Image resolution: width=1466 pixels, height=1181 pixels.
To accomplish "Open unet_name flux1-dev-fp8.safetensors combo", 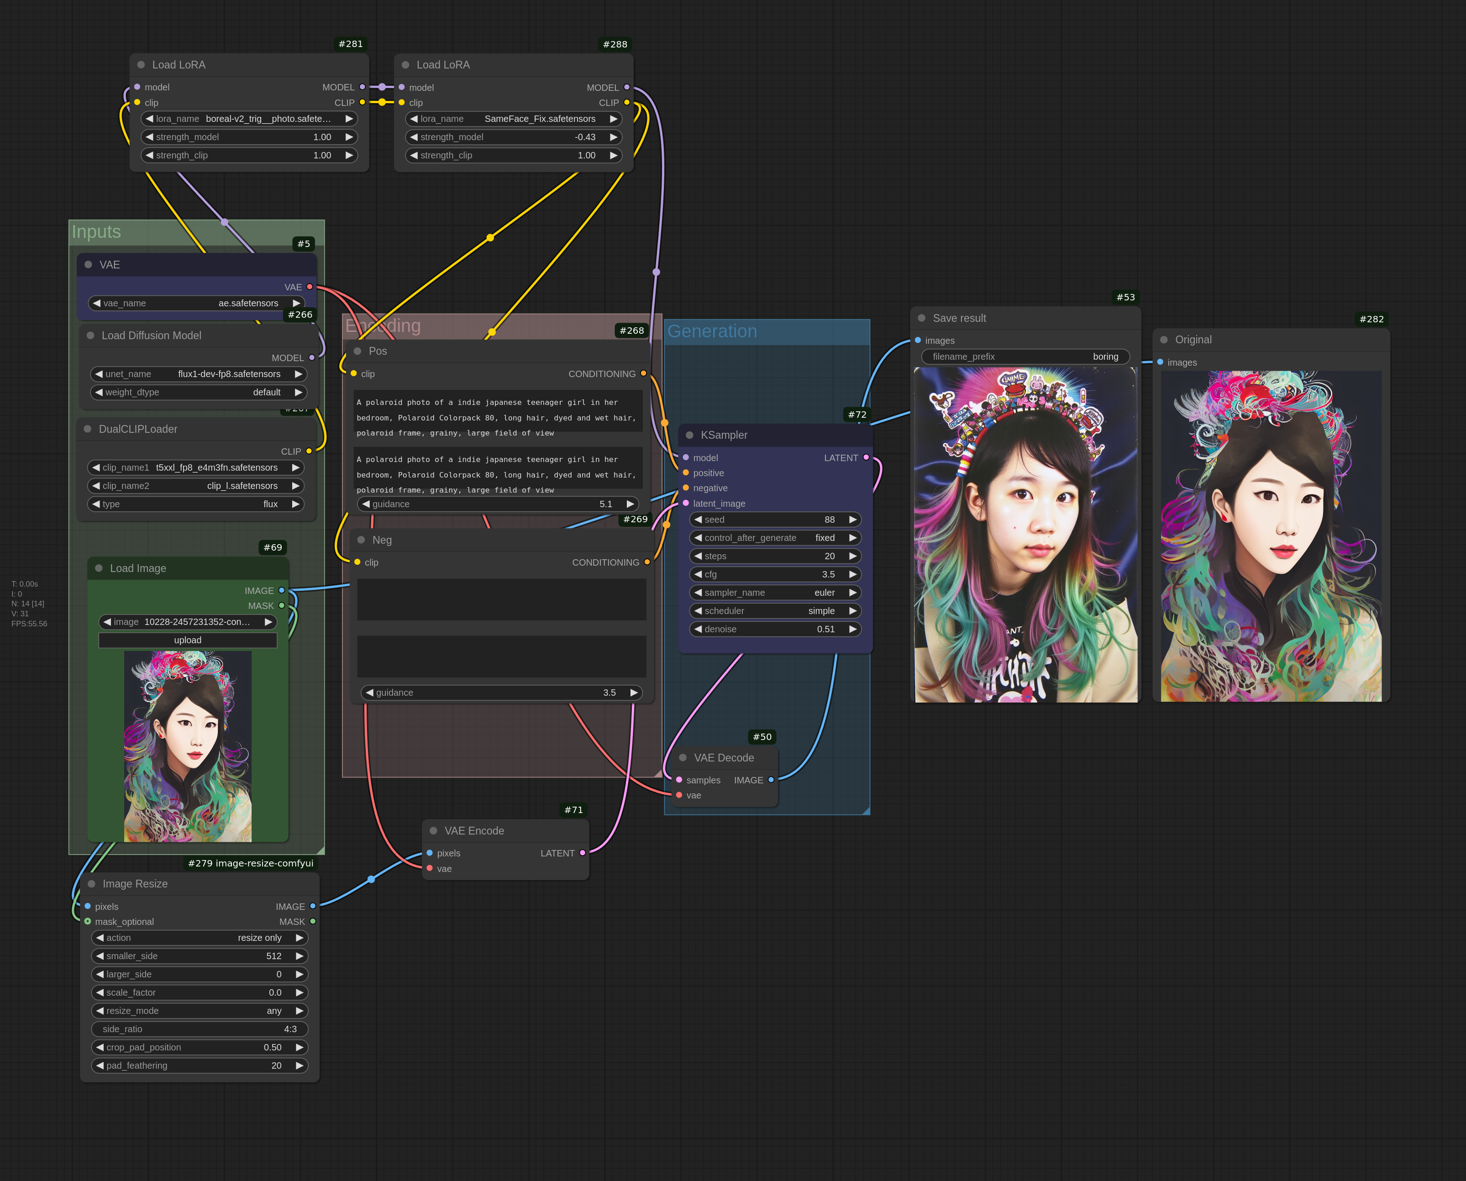I will coord(199,374).
